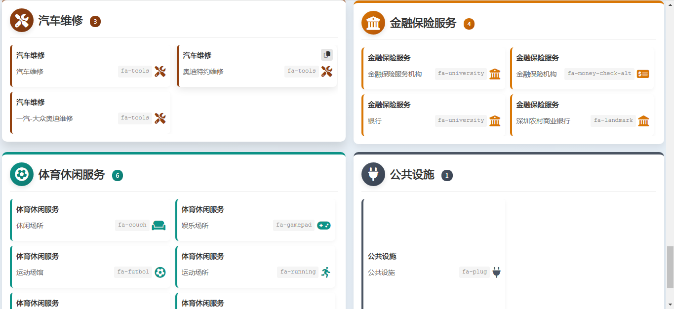Click tools icon in the 奥迪特约维修 card
The image size is (674, 309).
point(327,72)
